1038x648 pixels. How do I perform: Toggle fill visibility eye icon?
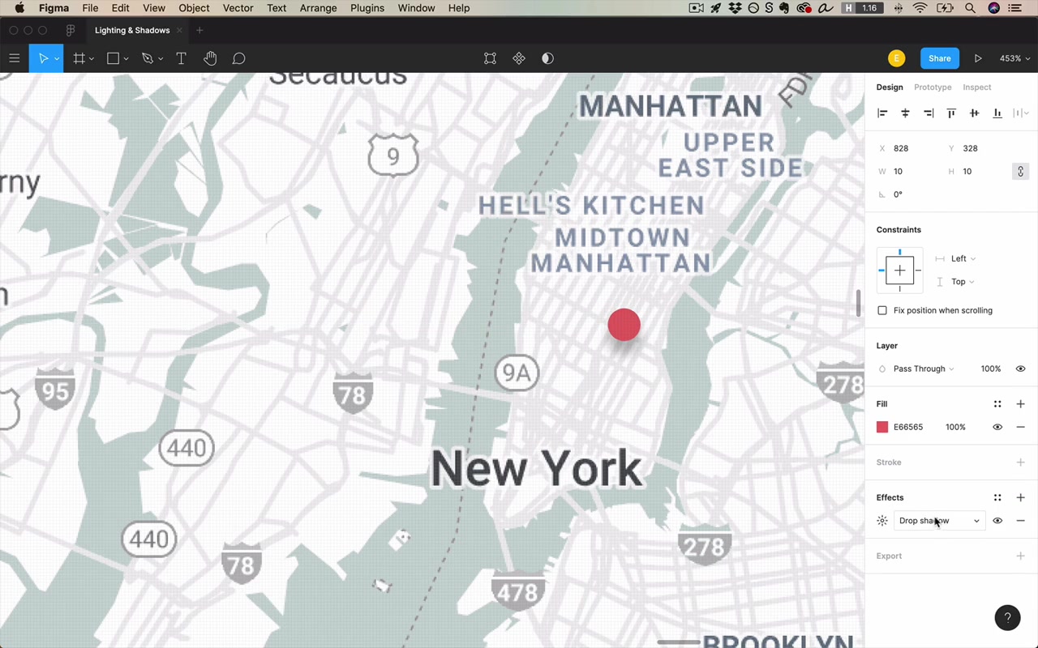(997, 427)
